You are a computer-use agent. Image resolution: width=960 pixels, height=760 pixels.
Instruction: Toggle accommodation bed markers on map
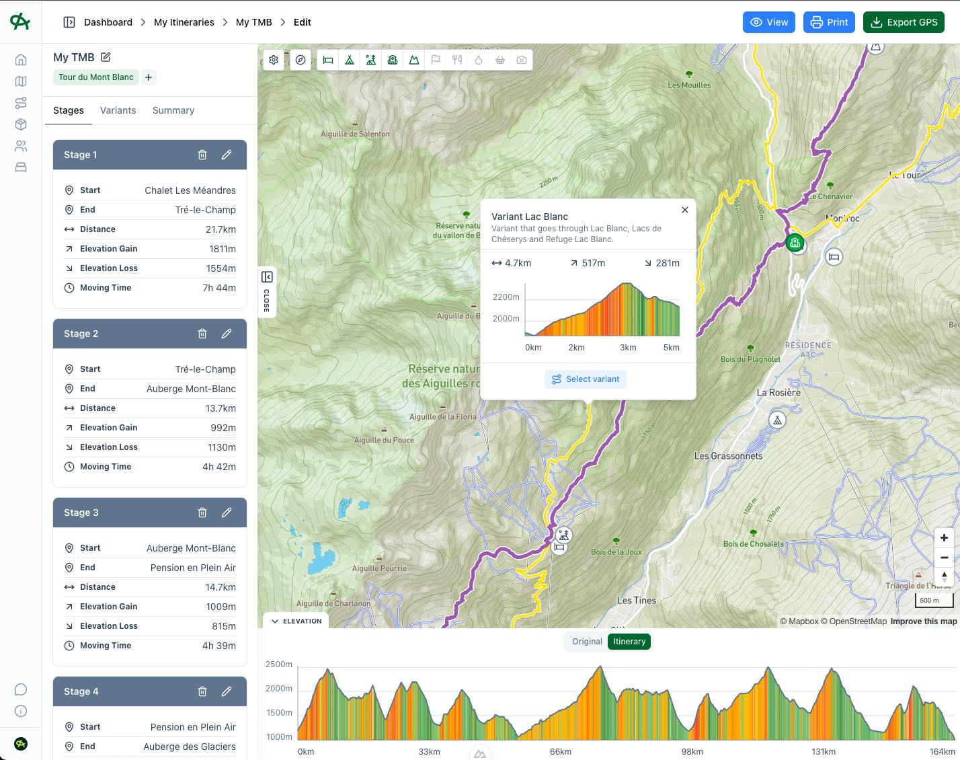(328, 60)
